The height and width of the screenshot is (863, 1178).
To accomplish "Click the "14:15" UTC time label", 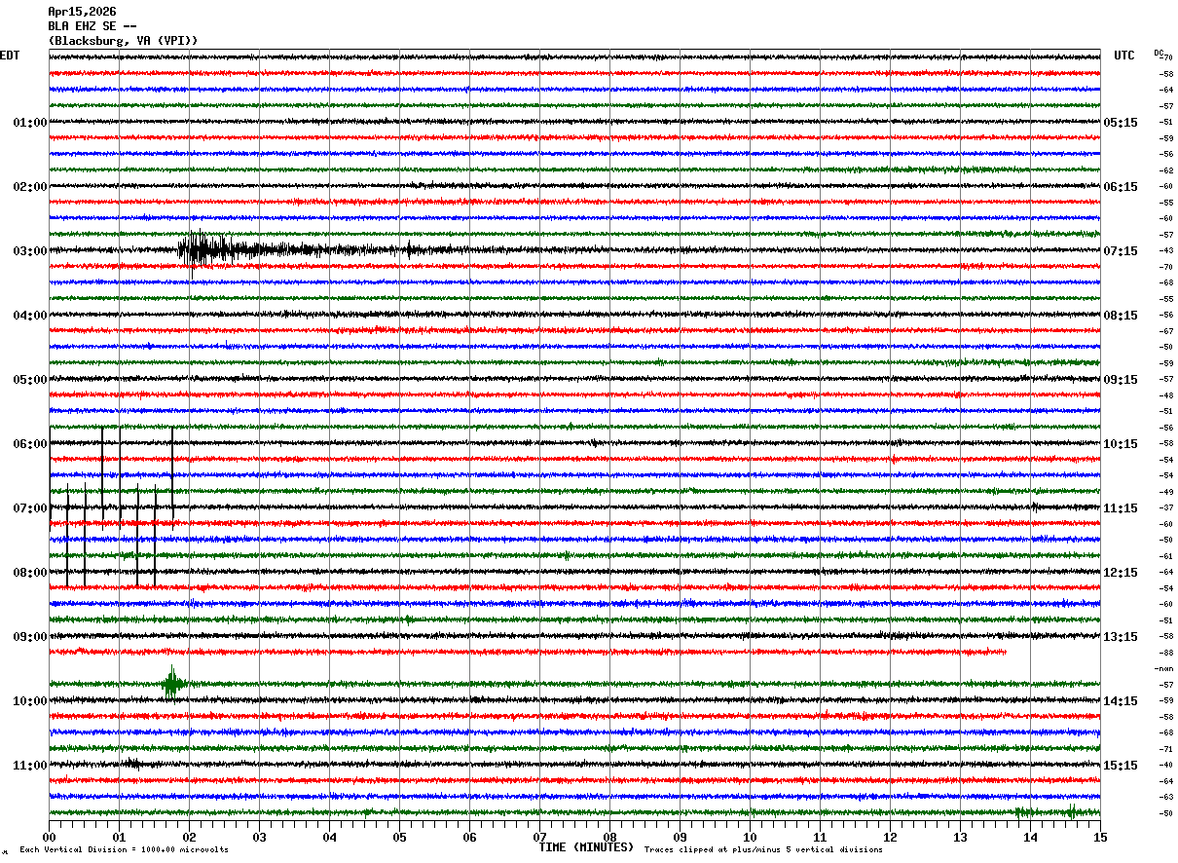I will pyautogui.click(x=1121, y=701).
